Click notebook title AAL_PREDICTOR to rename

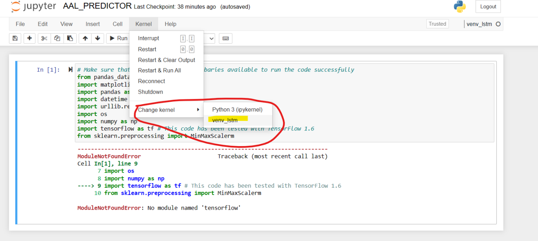[97, 7]
